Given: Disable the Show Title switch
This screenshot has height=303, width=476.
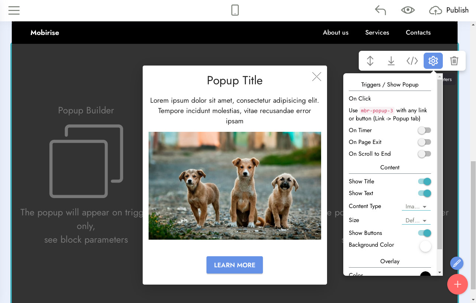Looking at the screenshot, I should pyautogui.click(x=424, y=182).
